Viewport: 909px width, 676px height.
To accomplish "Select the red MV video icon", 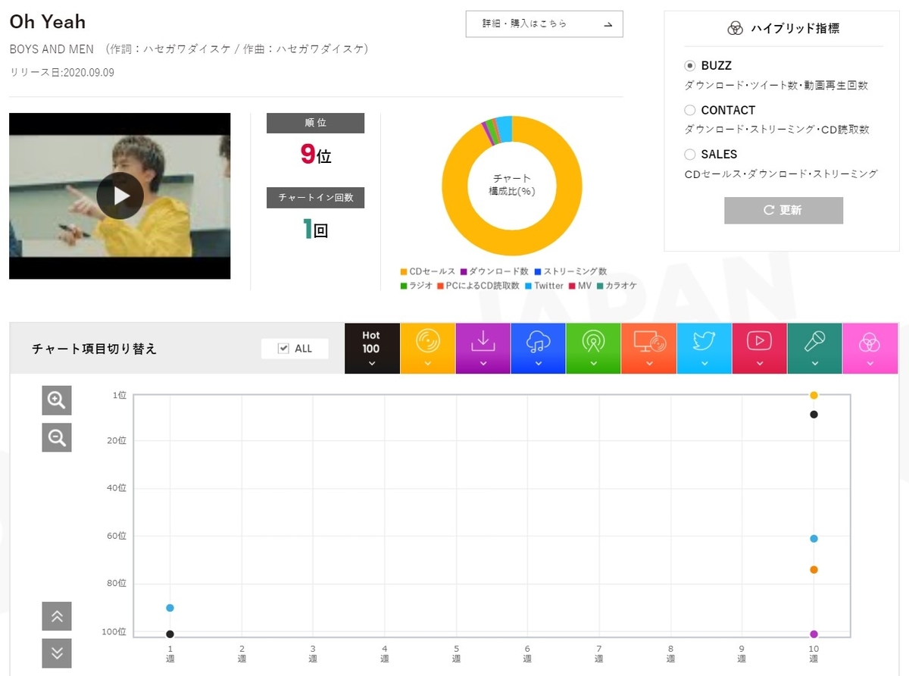I will click(x=759, y=348).
